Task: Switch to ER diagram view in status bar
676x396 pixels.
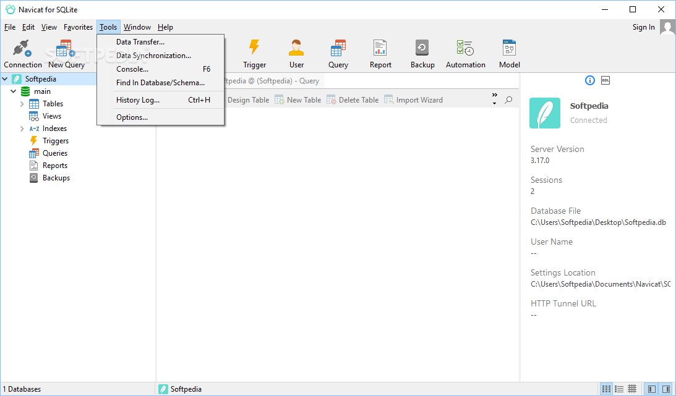Action: pyautogui.click(x=632, y=389)
